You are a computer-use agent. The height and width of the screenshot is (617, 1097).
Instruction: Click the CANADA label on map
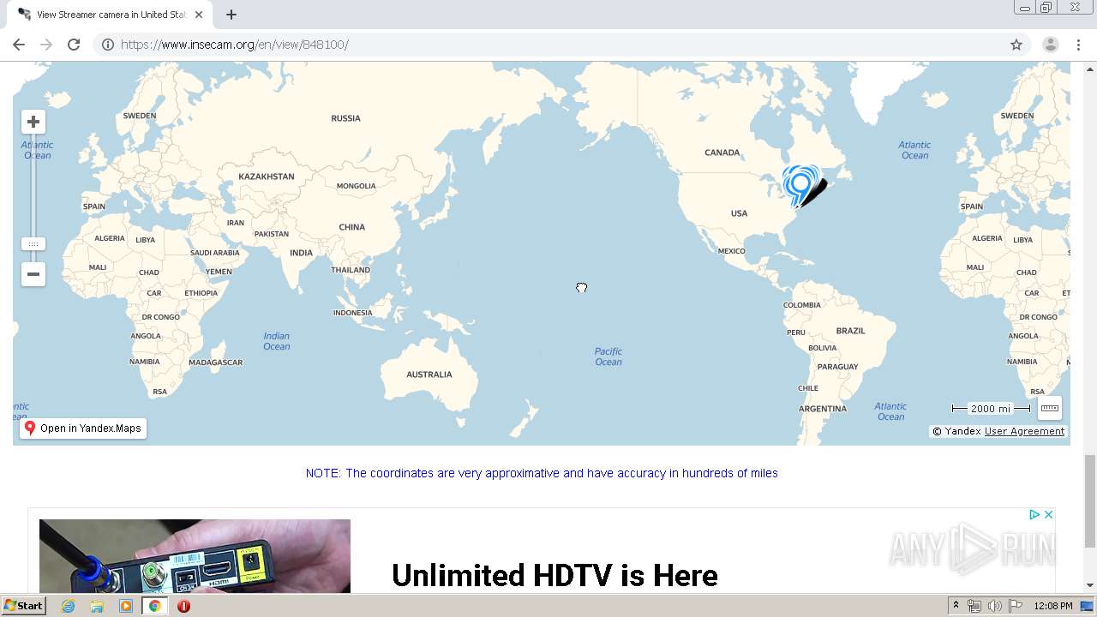[722, 153]
